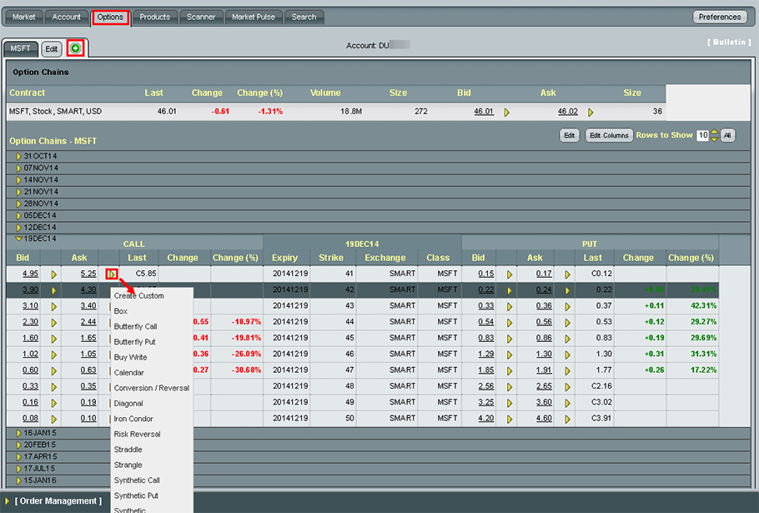Open the Scanner tab

coord(201,17)
